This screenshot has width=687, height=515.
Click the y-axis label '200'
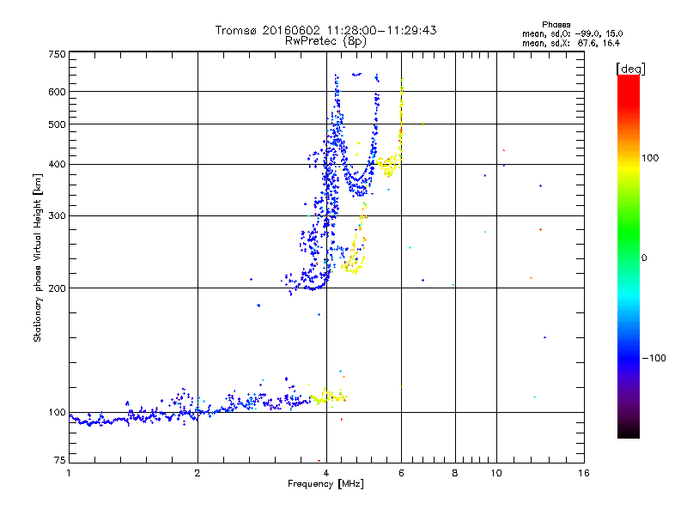click(57, 288)
